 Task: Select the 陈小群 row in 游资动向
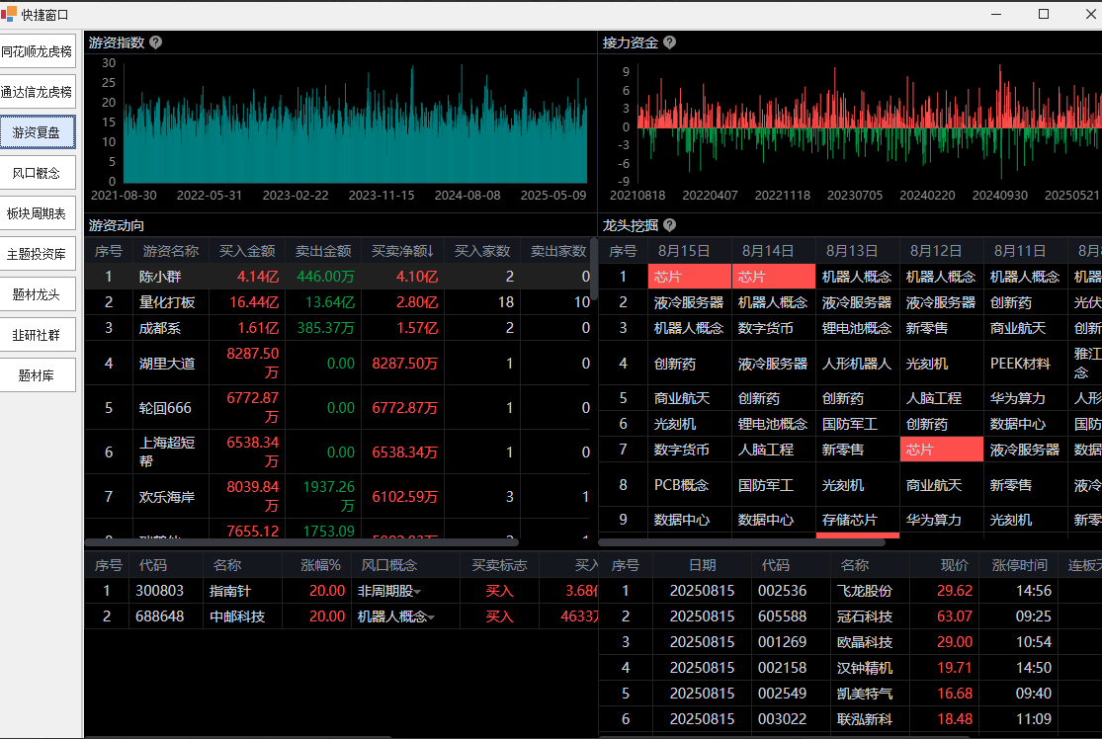161,277
